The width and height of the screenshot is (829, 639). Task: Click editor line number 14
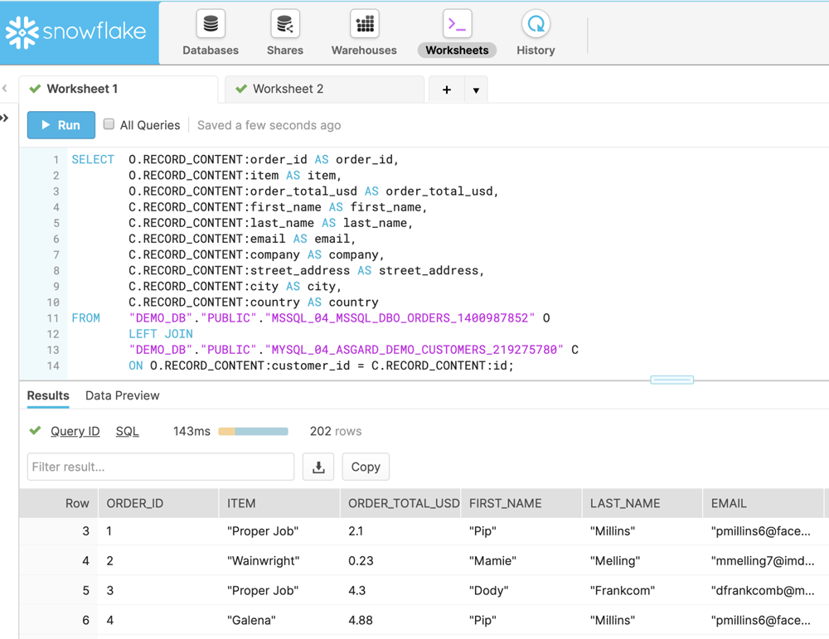(x=53, y=365)
